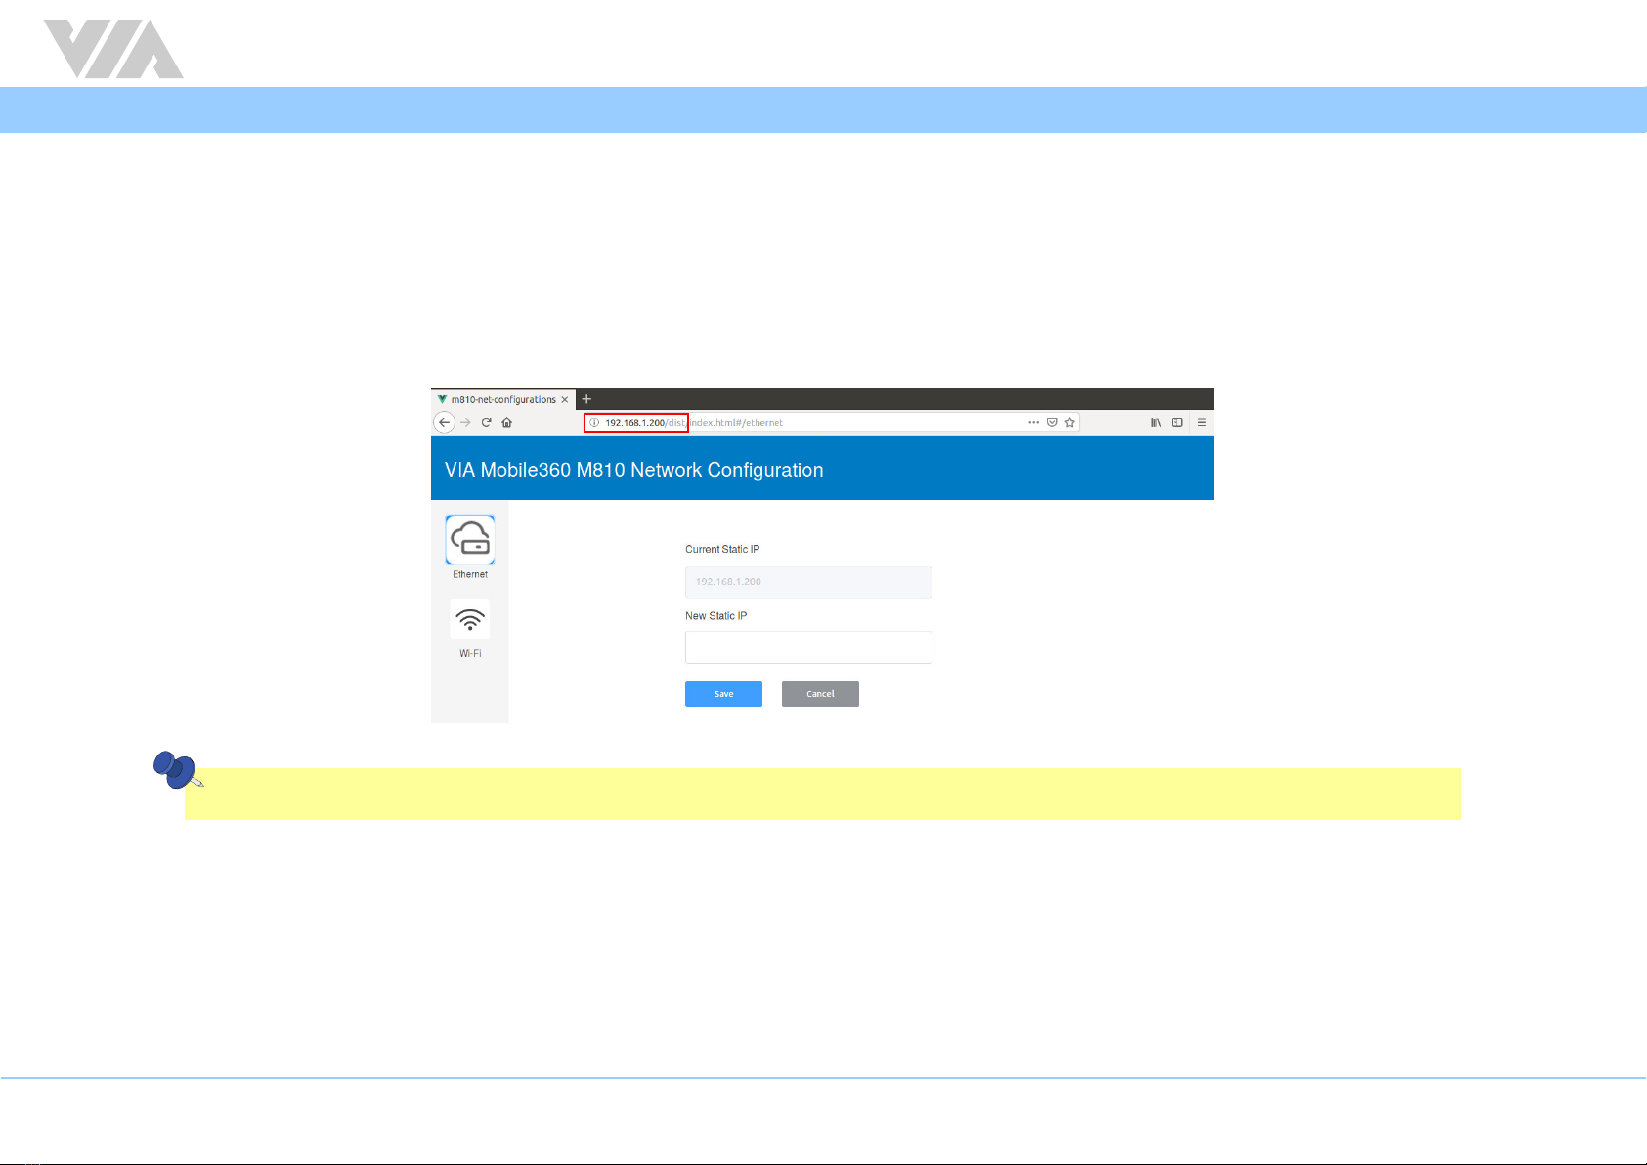Open a new tab with the plus icon

(586, 399)
